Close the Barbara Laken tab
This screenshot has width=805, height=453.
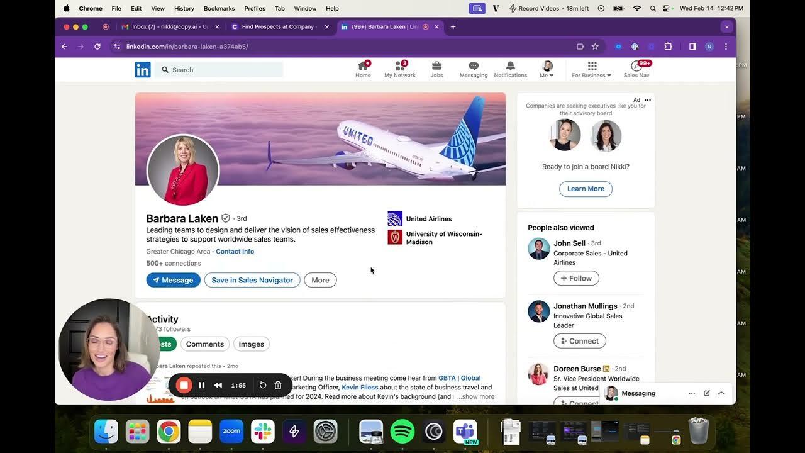tap(436, 27)
